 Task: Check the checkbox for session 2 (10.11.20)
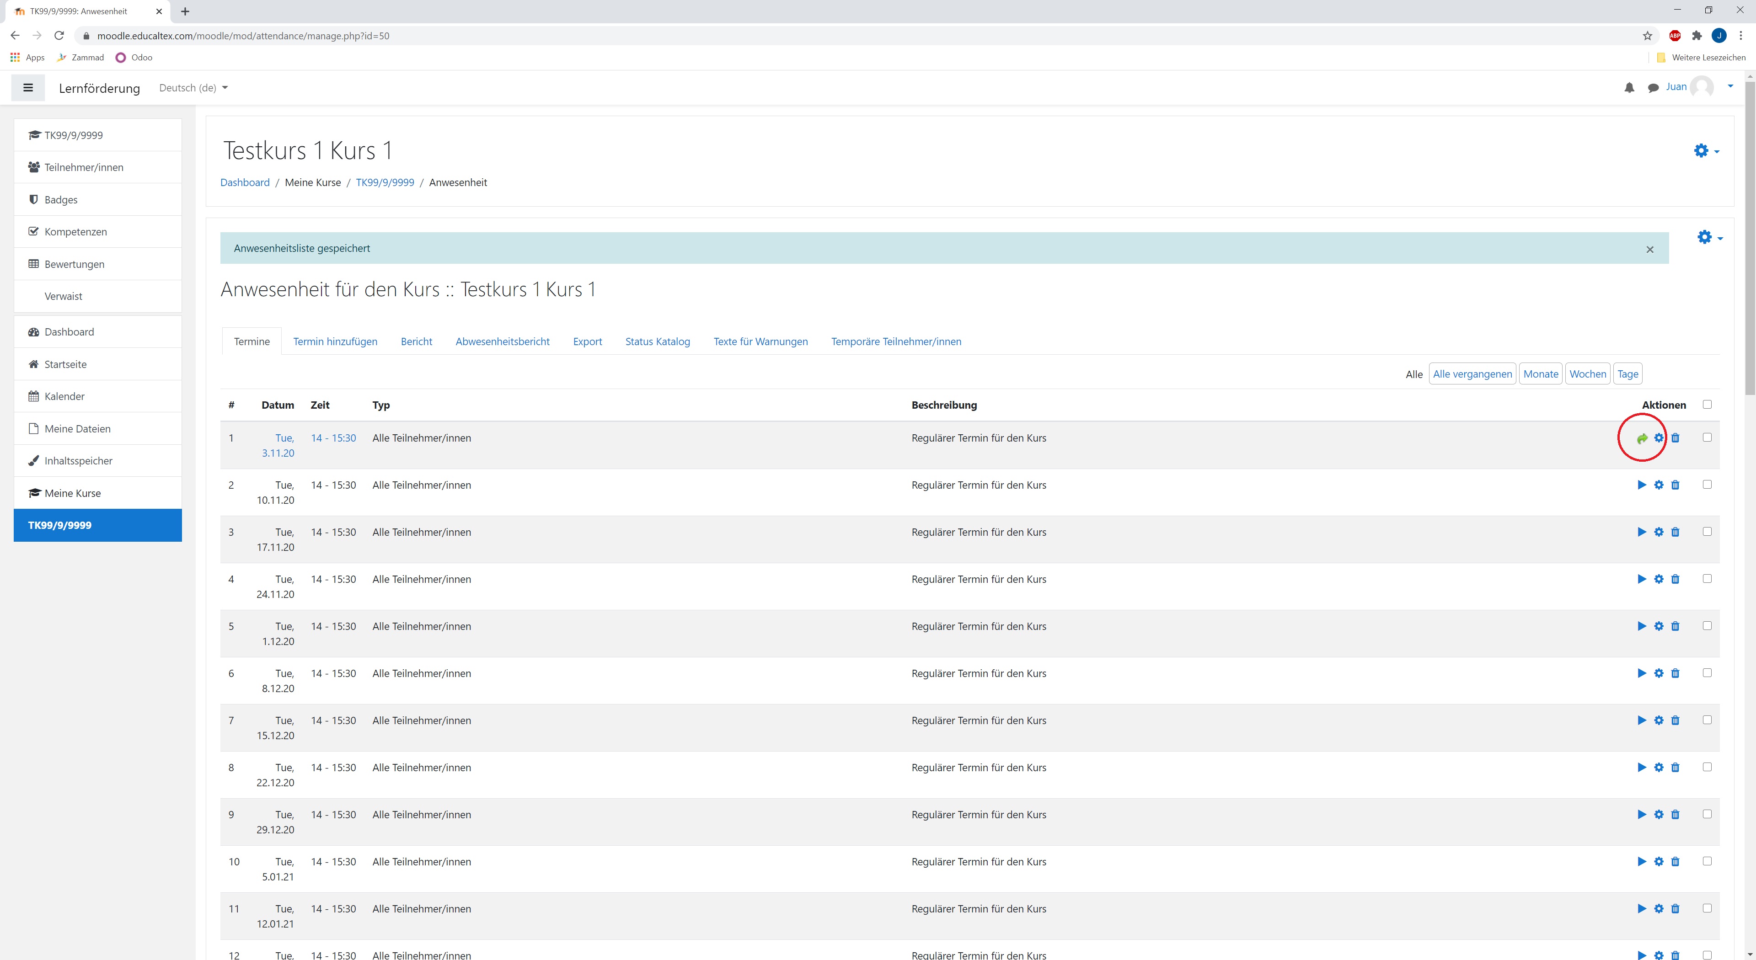(1707, 485)
